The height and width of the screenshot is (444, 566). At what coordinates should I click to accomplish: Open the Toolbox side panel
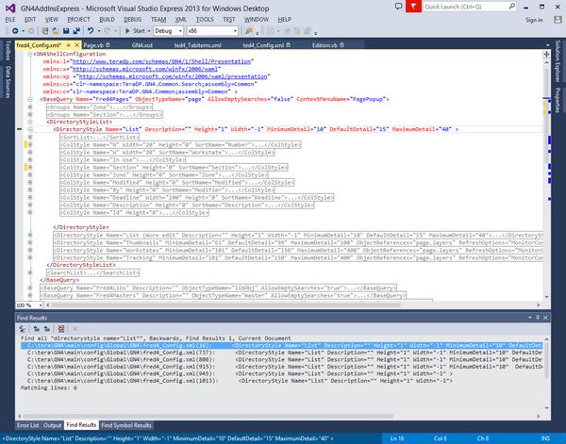pyautogui.click(x=8, y=51)
